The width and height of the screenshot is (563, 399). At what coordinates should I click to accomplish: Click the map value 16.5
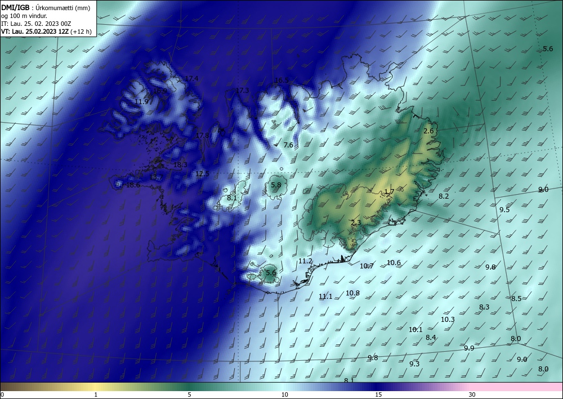tap(281, 80)
